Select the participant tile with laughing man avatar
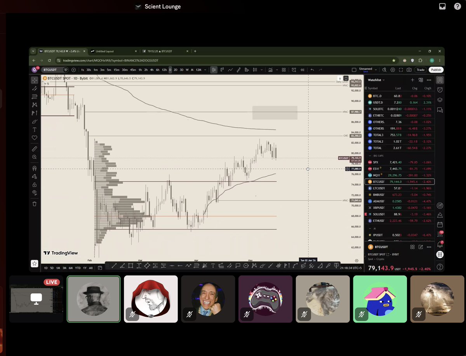466x356 pixels. [x=208, y=299]
